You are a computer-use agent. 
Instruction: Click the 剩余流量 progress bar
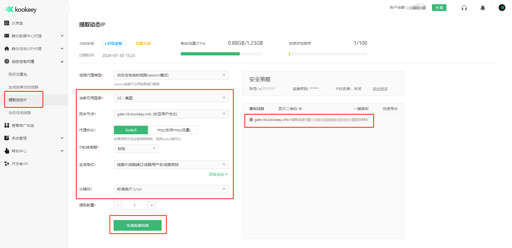pyautogui.click(x=222, y=54)
